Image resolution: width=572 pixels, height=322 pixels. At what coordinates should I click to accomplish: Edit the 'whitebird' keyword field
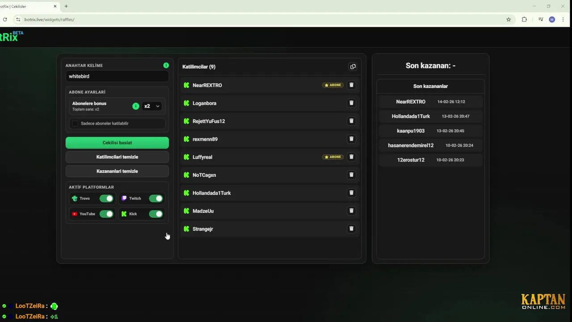click(117, 76)
